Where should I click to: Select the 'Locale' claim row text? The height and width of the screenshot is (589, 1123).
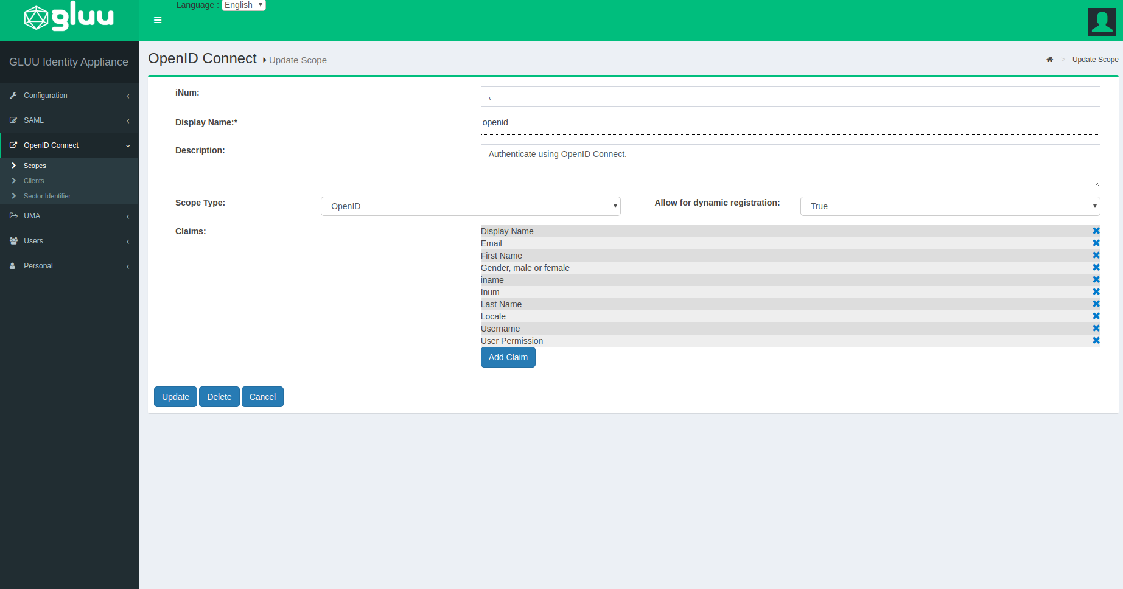click(493, 316)
